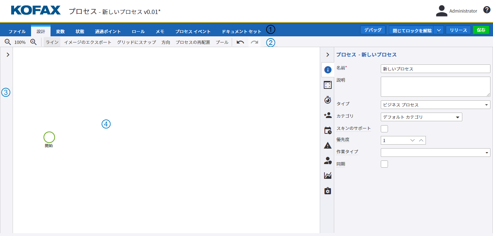Toggle グリッドにスナップ option
493x236 pixels.
[136, 42]
